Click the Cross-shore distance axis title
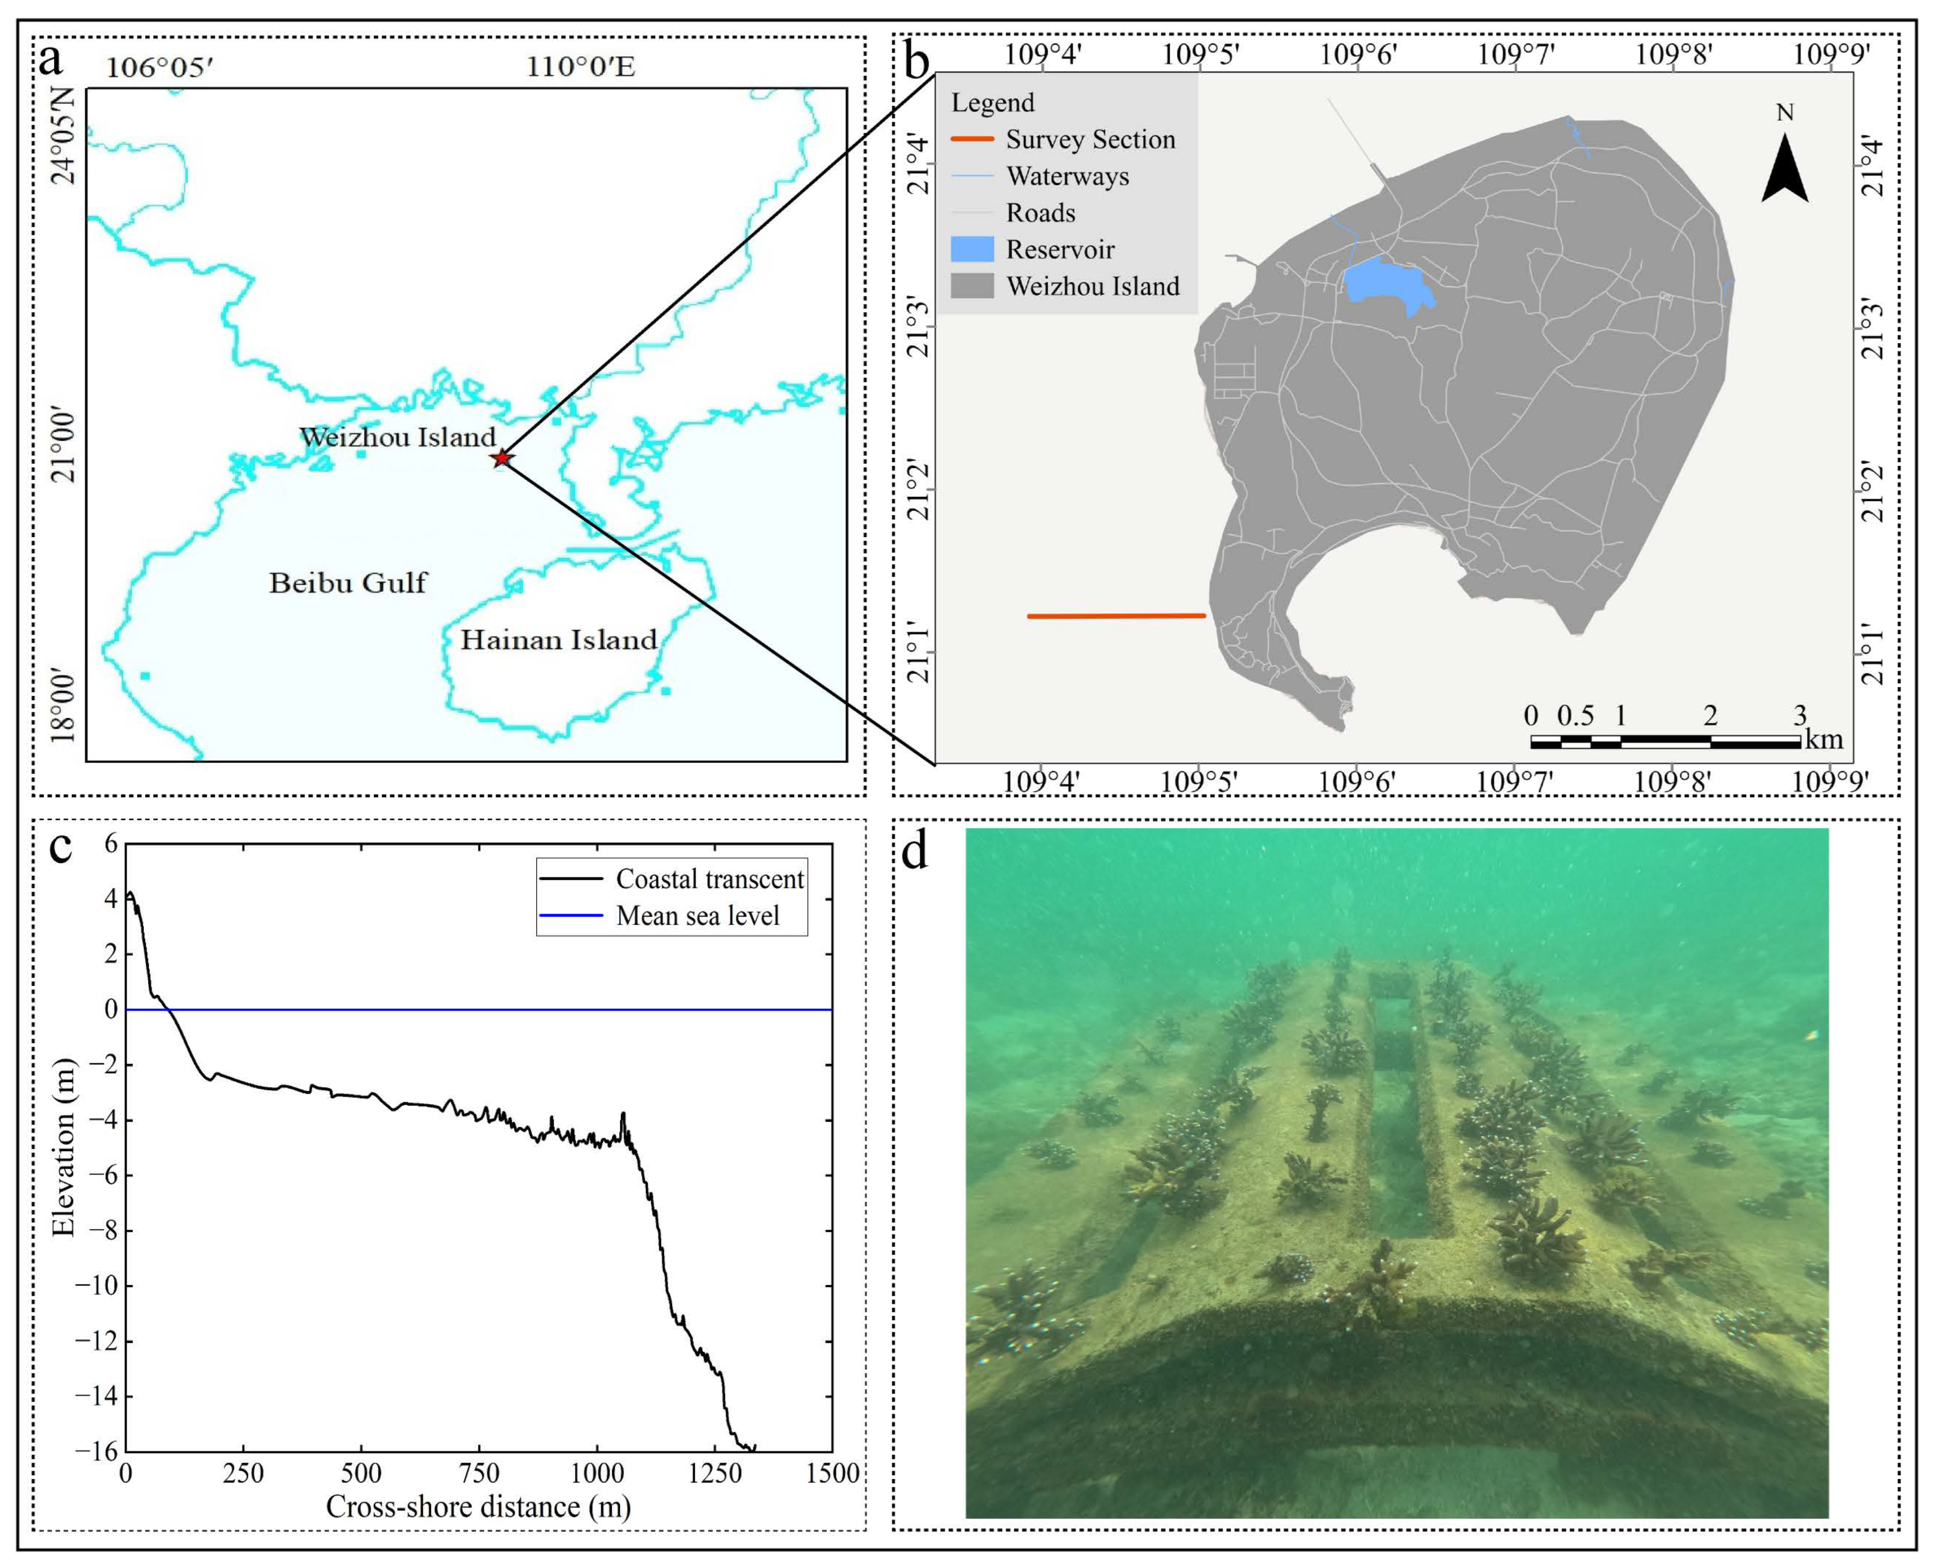The height and width of the screenshot is (1567, 1939). pyautogui.click(x=479, y=1506)
